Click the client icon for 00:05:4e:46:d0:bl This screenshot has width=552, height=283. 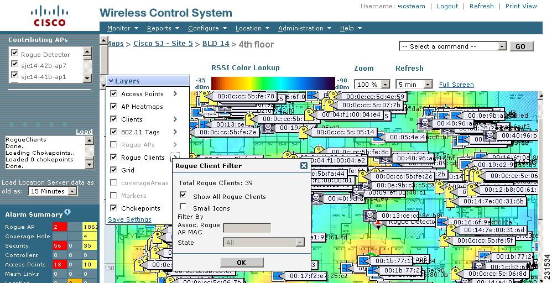[379, 137]
